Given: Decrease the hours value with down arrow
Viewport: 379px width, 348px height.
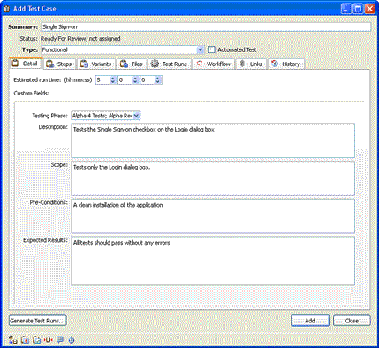Looking at the screenshot, I should click(113, 82).
